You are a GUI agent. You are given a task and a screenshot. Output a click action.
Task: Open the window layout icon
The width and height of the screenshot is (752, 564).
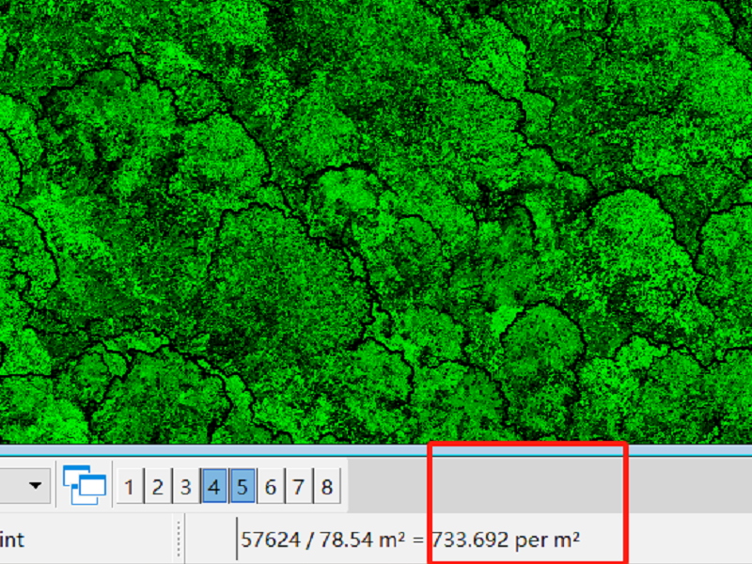[86, 486]
